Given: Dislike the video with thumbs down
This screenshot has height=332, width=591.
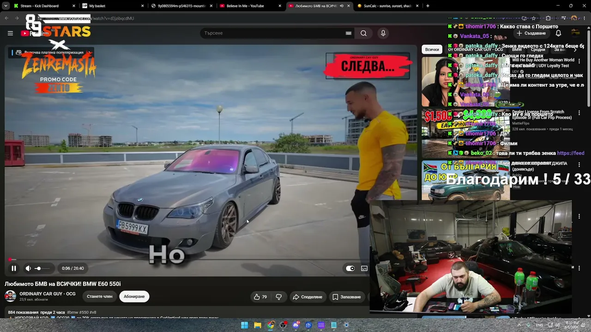Looking at the screenshot, I should coord(278,297).
